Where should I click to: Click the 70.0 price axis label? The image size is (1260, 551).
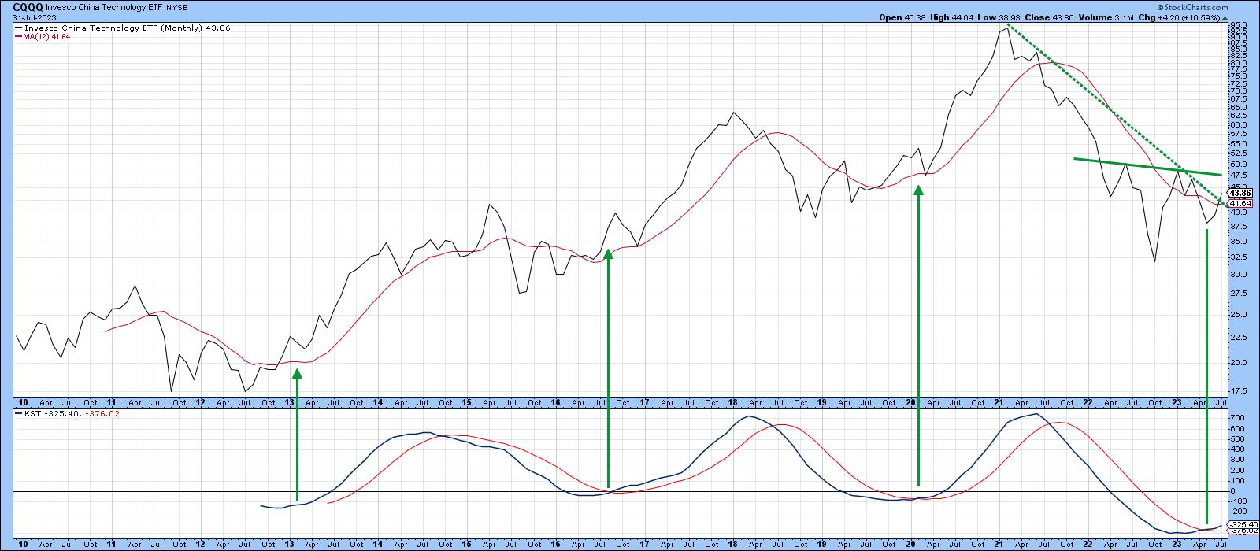pyautogui.click(x=1237, y=91)
